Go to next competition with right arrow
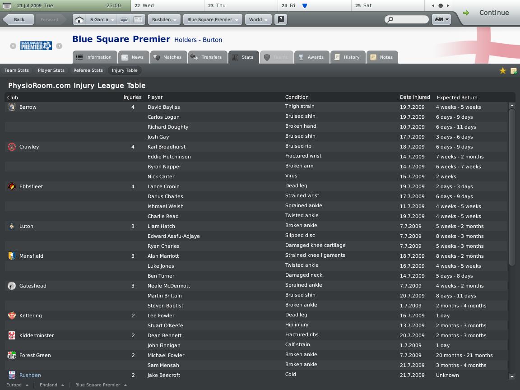The image size is (520, 390). click(x=59, y=46)
